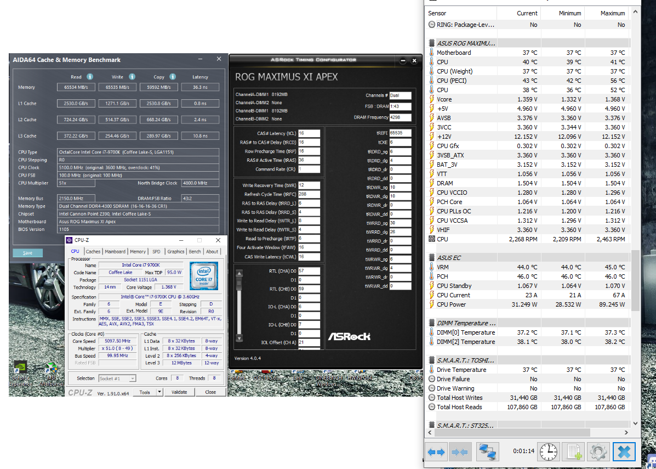Click the CAS# Latency (tCL) input field
Image resolution: width=656 pixels, height=469 pixels.
click(x=309, y=133)
